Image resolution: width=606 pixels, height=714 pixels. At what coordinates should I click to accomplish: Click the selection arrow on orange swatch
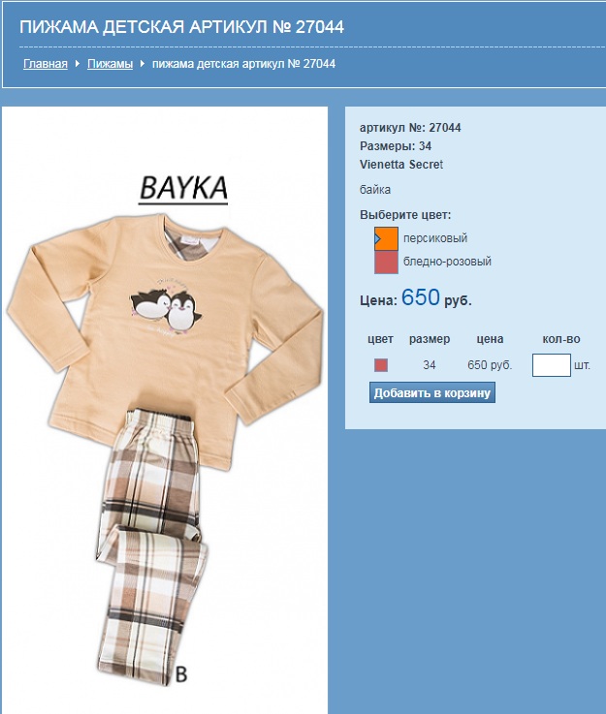(377, 238)
